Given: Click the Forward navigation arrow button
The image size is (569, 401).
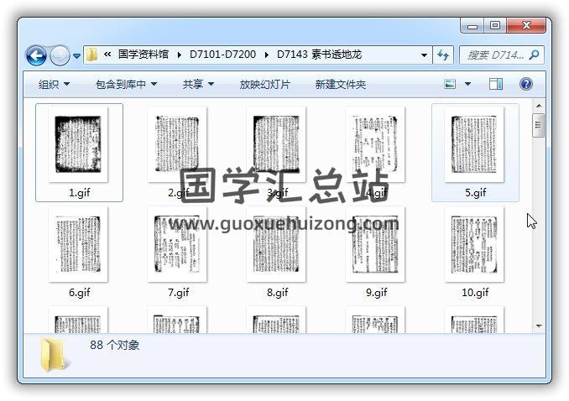Looking at the screenshot, I should click(60, 56).
